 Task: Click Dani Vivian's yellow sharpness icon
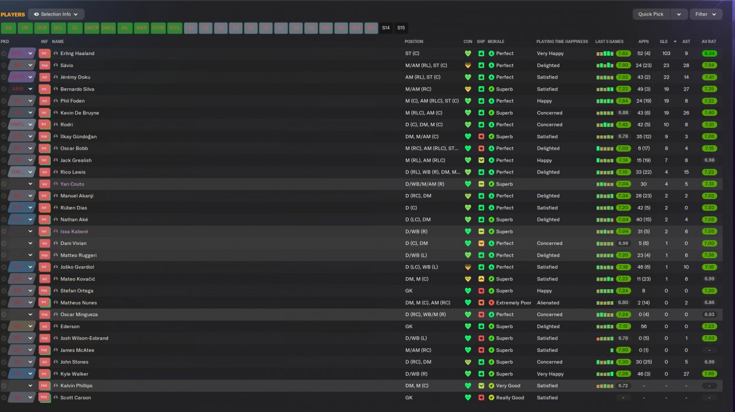481,243
